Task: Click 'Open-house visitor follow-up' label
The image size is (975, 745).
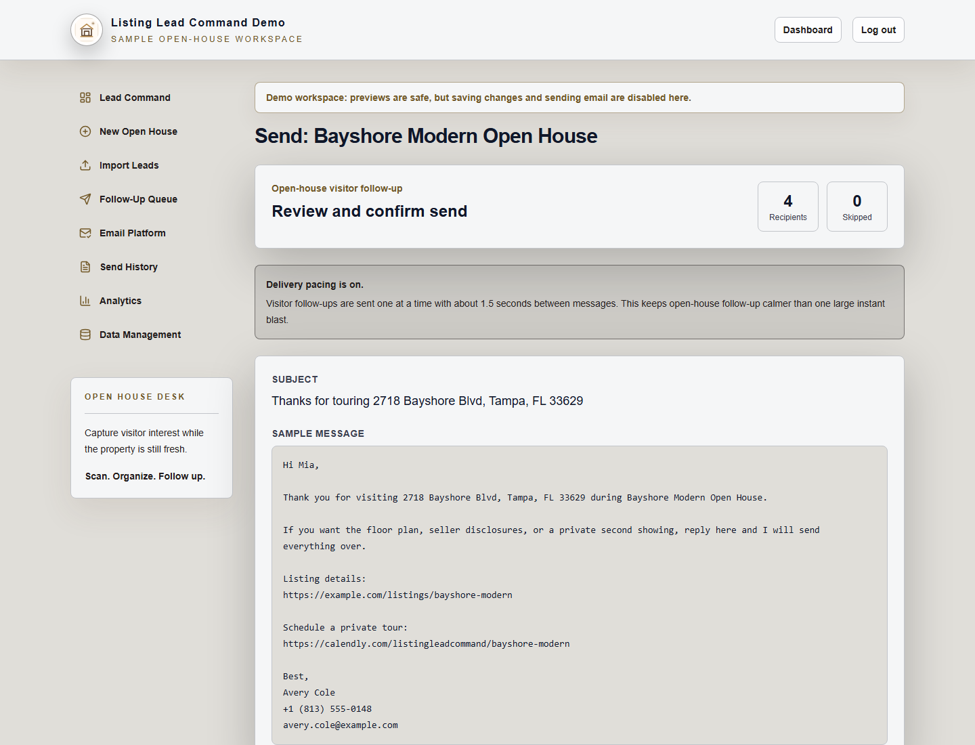Action: tap(337, 188)
